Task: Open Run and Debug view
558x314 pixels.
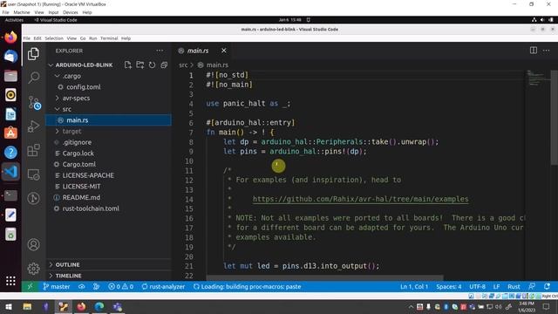Action: (33, 126)
